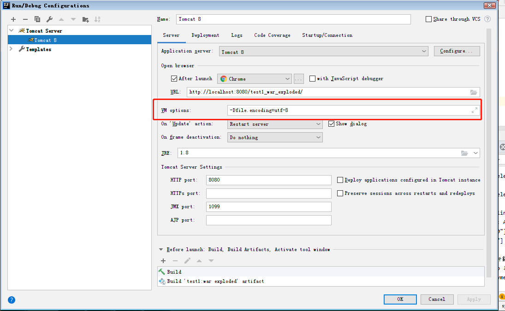Sort configurations alphabetically
Viewport: 505px width, 311px height.
coord(97,20)
